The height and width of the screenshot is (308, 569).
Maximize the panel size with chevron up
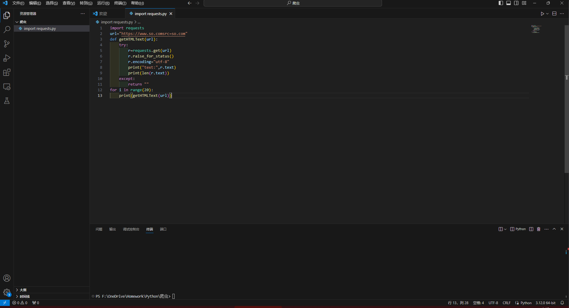point(554,229)
